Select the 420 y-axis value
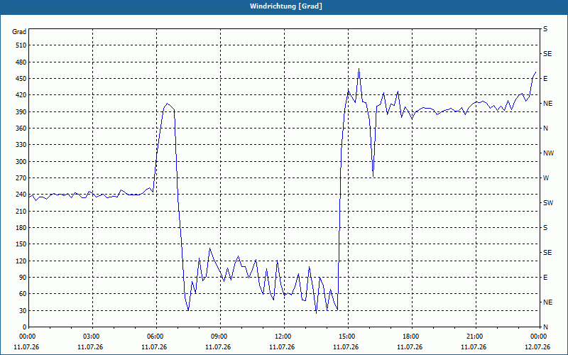The height and width of the screenshot is (355, 568). point(21,95)
